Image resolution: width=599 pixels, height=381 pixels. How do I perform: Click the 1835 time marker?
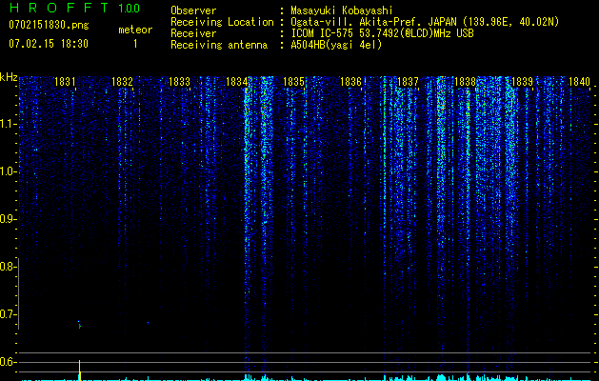pyautogui.click(x=293, y=81)
